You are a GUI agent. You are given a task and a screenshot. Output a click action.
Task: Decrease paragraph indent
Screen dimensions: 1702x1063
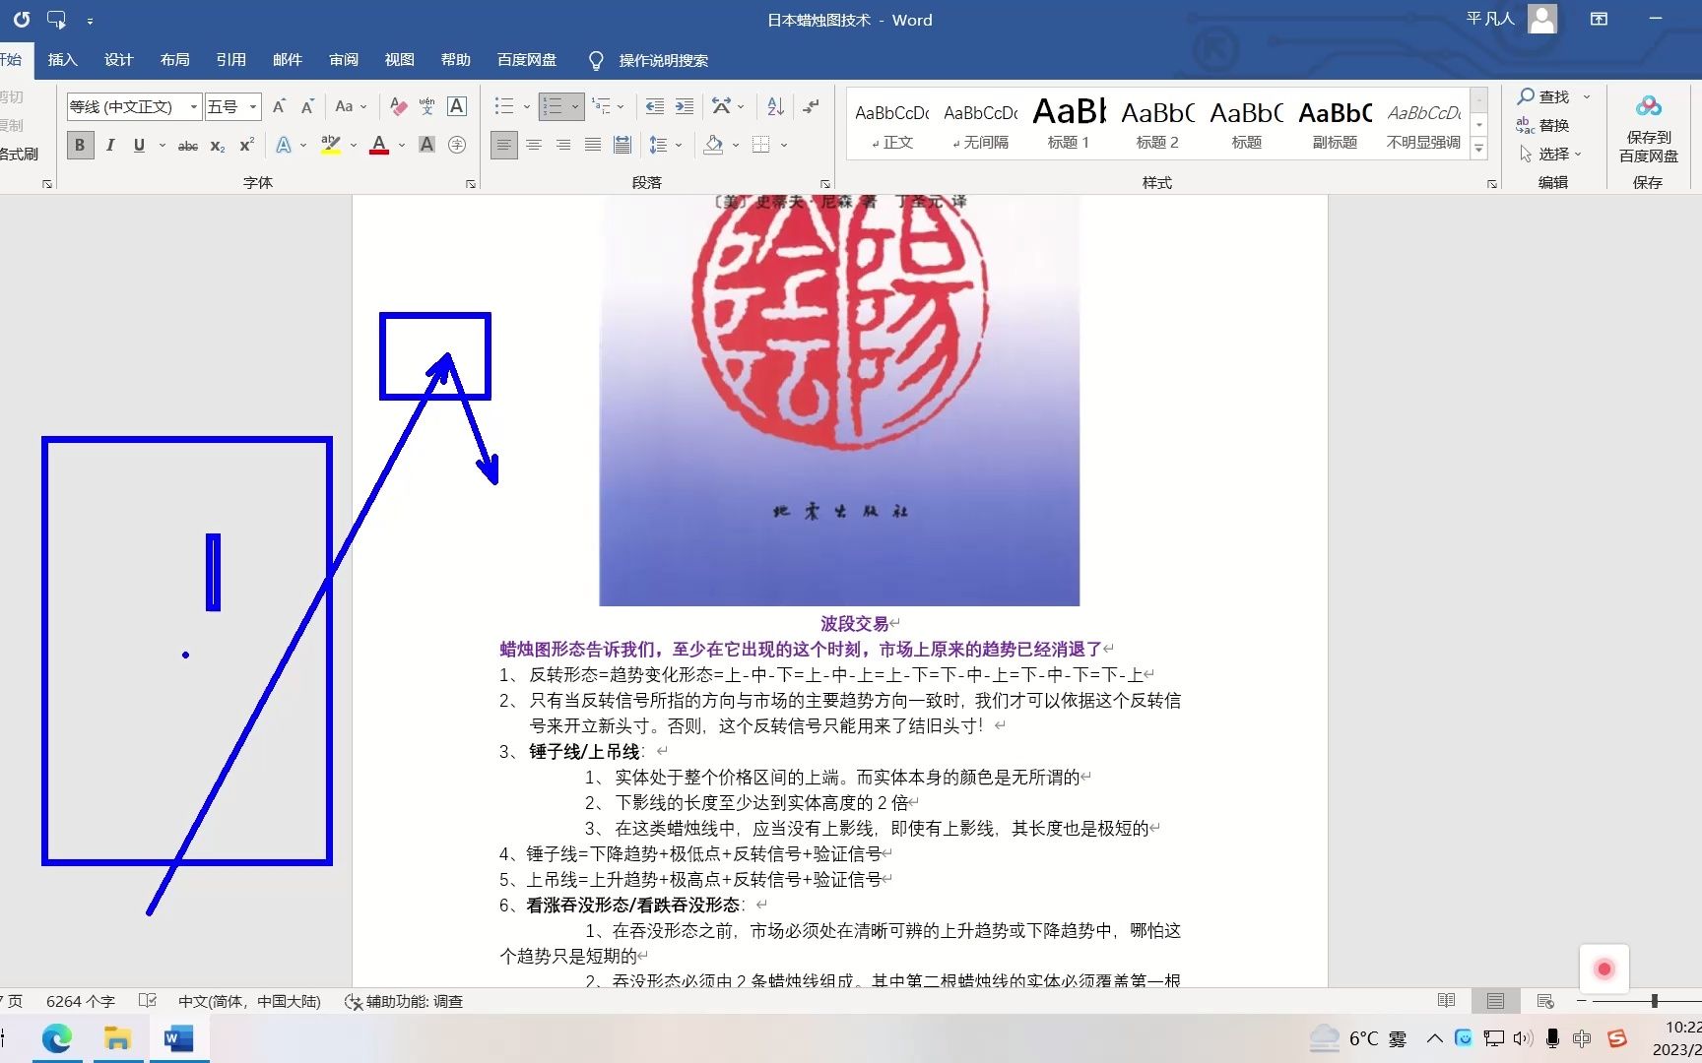(x=654, y=106)
